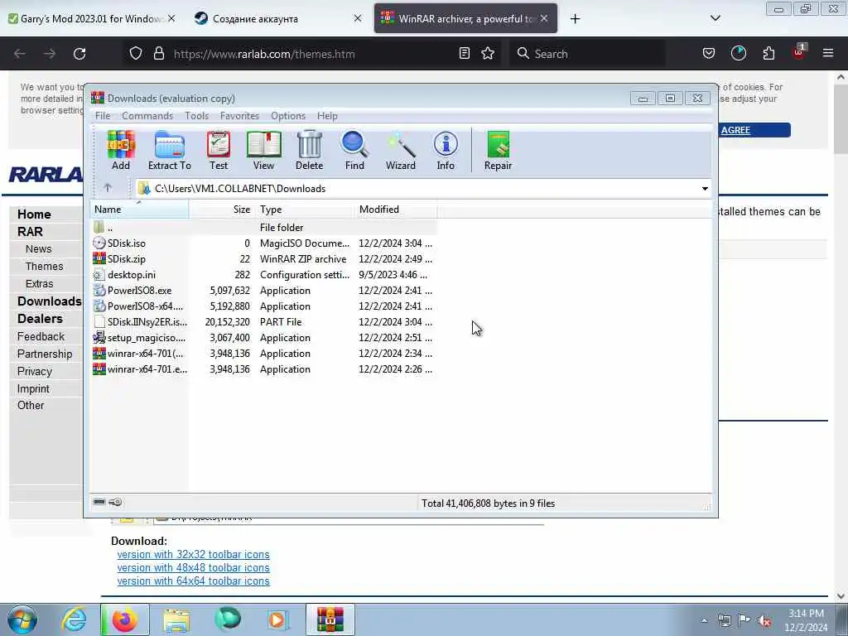Screen dimensions: 848x636
Task: Open Feedback link in sidebar
Action: click(x=41, y=336)
